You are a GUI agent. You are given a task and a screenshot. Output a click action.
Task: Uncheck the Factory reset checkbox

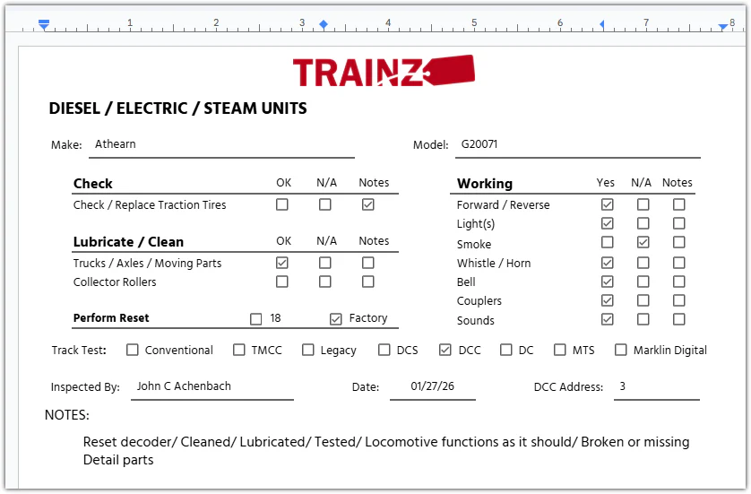click(x=336, y=318)
